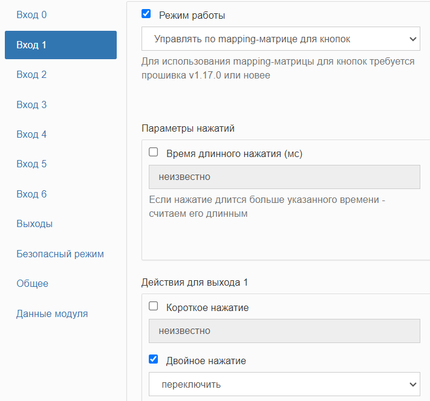Open the Данные модуля page
This screenshot has height=401, width=430.
52,313
